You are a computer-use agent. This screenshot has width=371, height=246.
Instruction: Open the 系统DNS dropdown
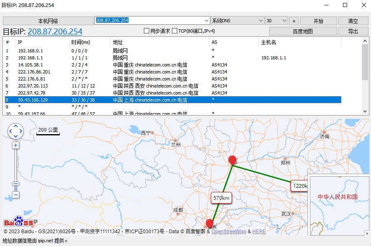coord(237,21)
